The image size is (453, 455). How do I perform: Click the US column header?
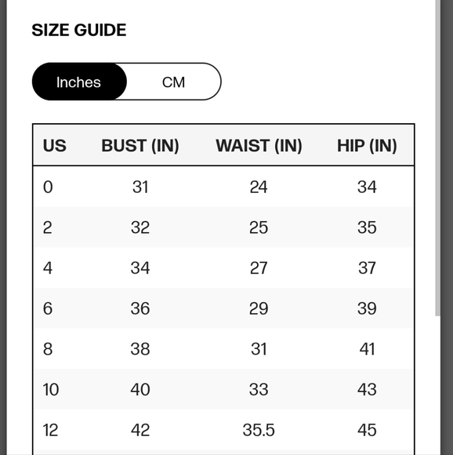(55, 145)
